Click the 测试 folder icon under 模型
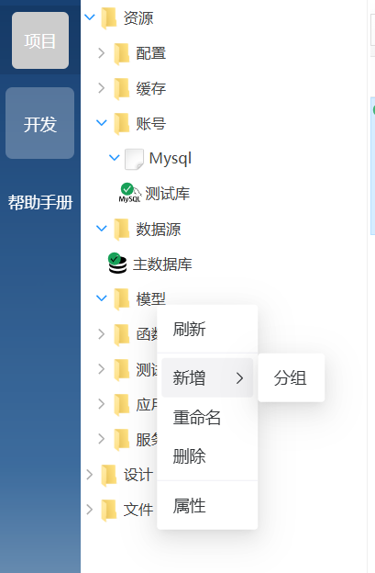375x573 pixels. (121, 369)
